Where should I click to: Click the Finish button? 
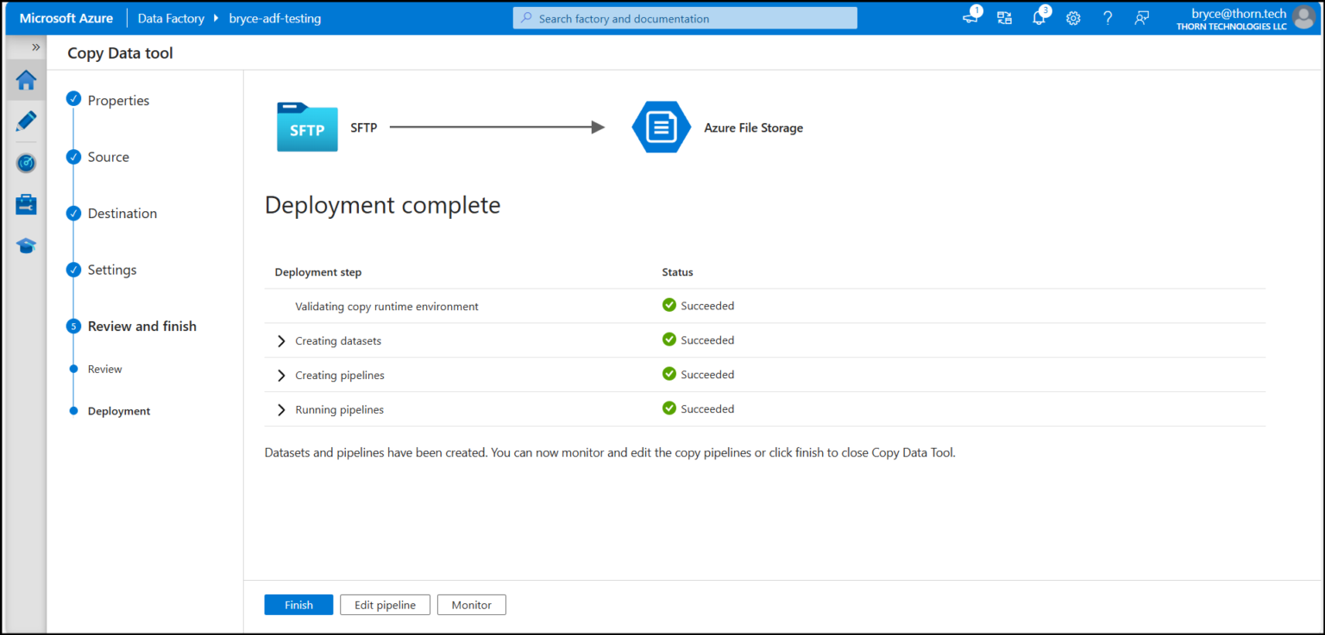click(298, 604)
